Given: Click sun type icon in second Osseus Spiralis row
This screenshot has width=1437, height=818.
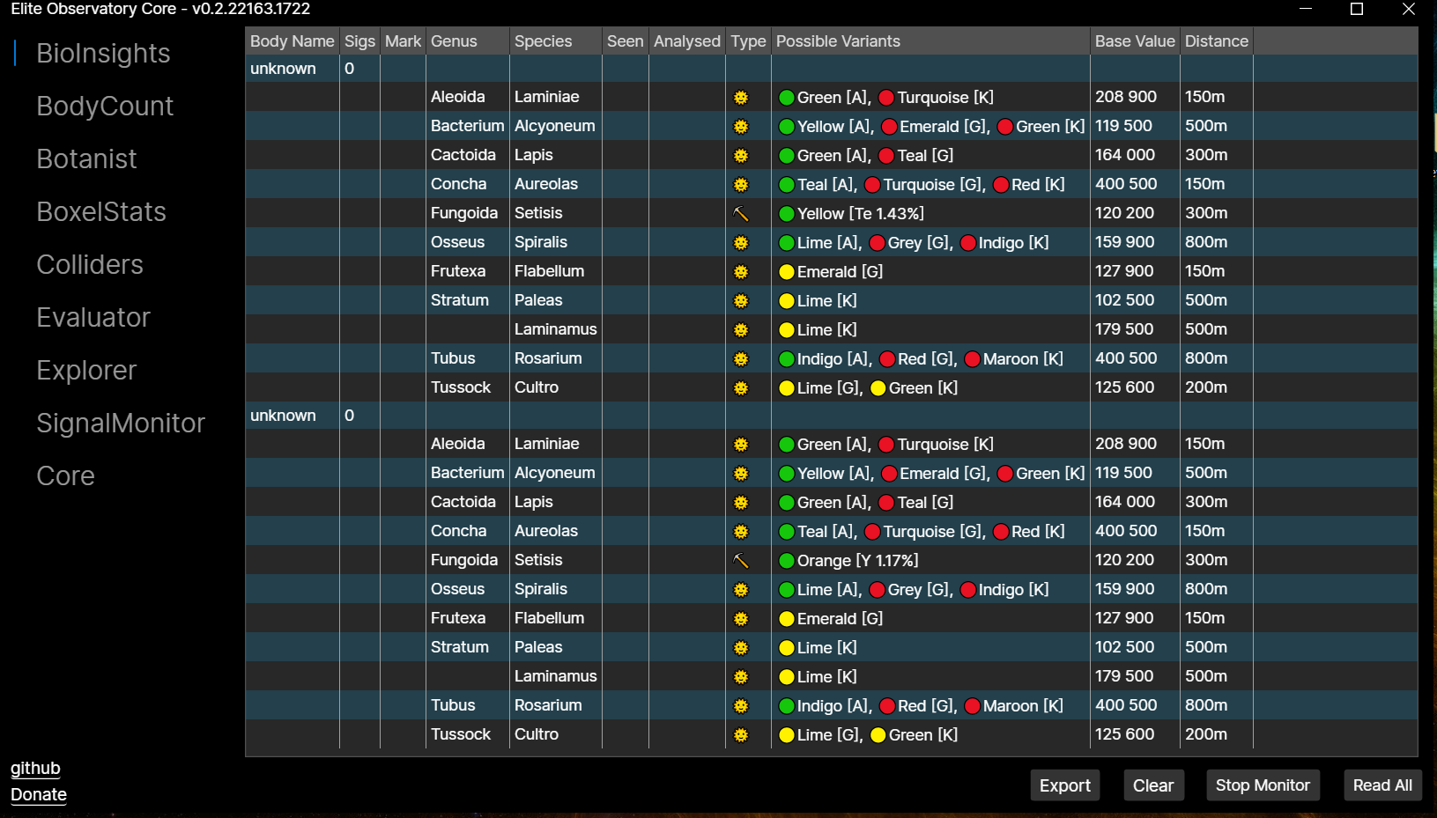Looking at the screenshot, I should point(741,590).
